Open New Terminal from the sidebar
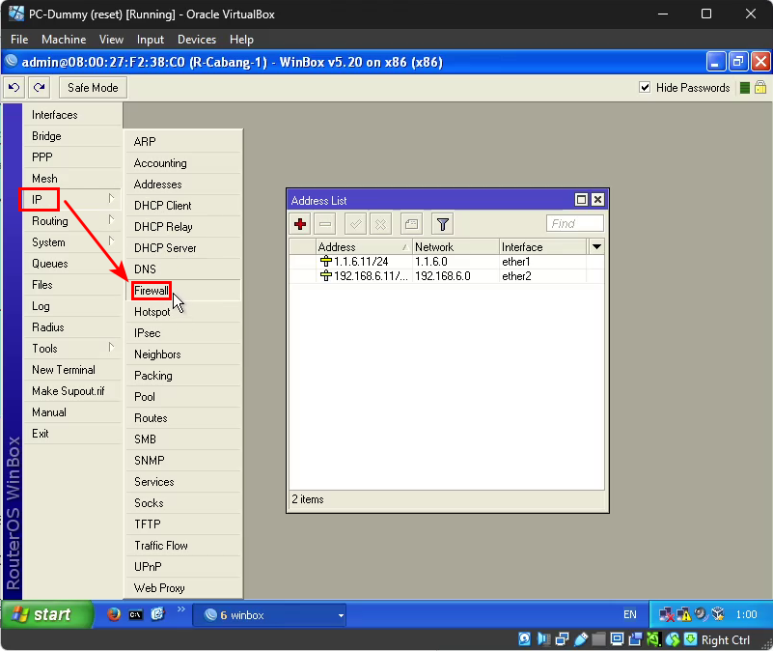The image size is (773, 651). pyautogui.click(x=72, y=370)
